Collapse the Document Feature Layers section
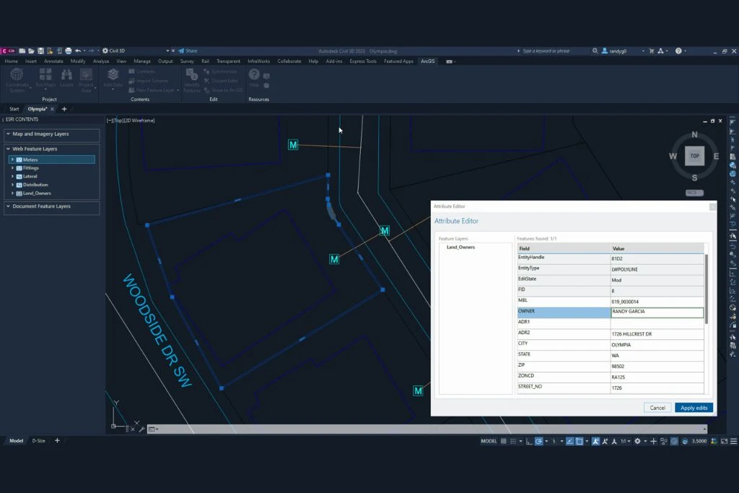Screen dimensions: 739x493 click(x=8, y=206)
